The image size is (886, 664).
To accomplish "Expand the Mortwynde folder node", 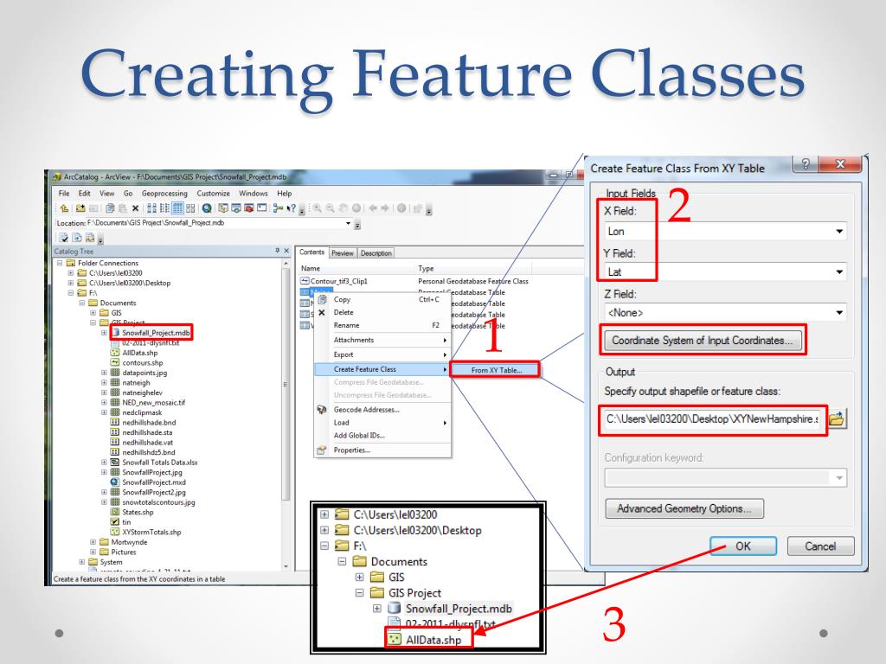I will (x=93, y=542).
